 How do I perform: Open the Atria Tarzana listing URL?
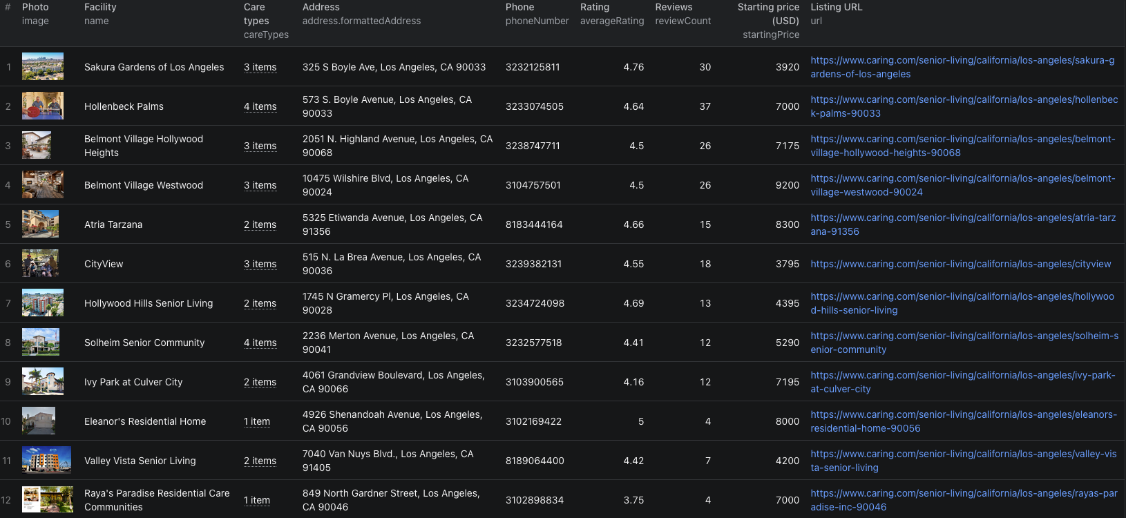tap(963, 224)
